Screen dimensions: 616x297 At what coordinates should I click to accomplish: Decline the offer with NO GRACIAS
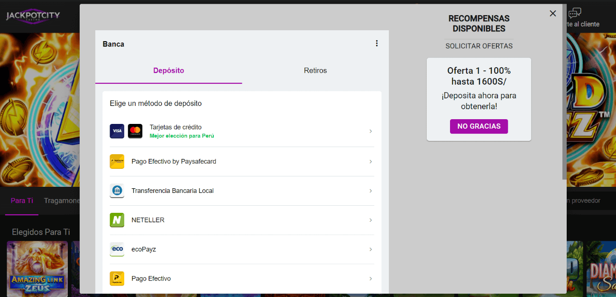tap(478, 126)
